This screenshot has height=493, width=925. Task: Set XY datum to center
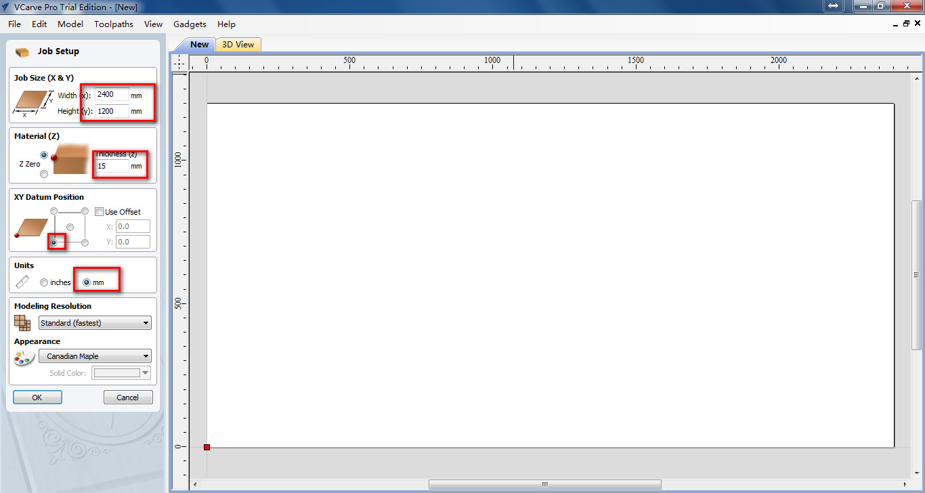click(70, 227)
